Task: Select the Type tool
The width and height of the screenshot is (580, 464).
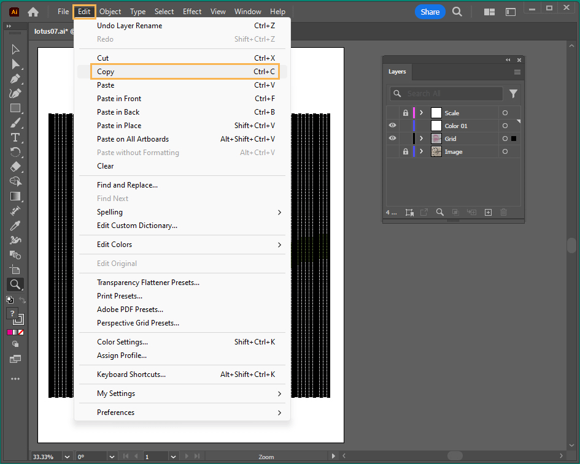Action: pos(15,137)
